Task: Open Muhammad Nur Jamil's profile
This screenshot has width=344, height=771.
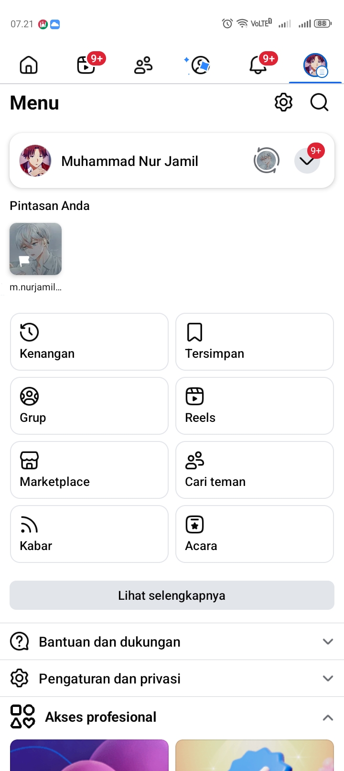Action: click(129, 161)
